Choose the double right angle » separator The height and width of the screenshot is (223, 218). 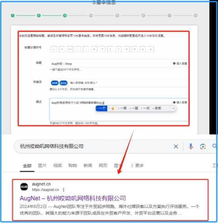pos(135,49)
